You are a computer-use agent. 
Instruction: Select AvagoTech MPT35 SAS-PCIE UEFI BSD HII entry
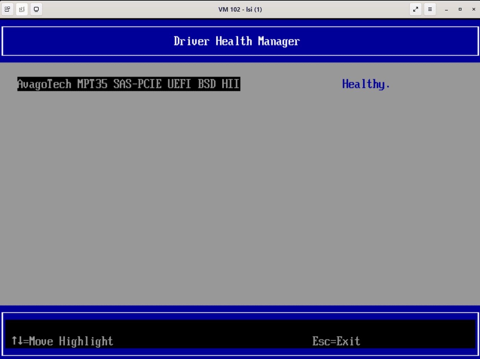[x=129, y=84]
